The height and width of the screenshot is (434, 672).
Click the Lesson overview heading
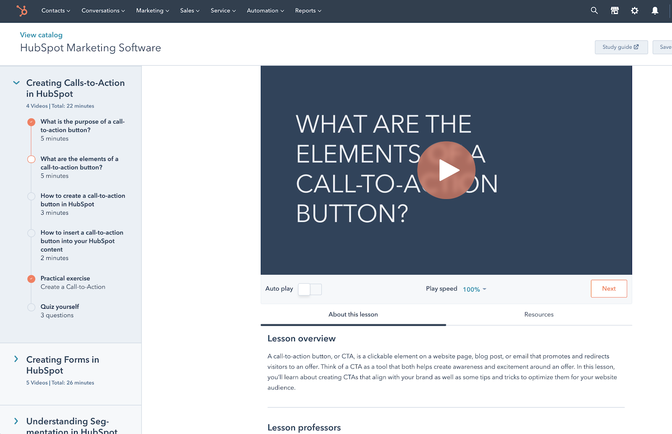click(x=302, y=339)
